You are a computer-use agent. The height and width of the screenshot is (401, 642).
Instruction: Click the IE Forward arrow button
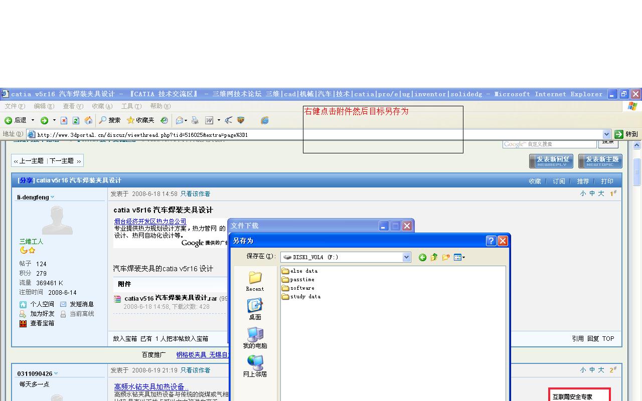[x=44, y=120]
